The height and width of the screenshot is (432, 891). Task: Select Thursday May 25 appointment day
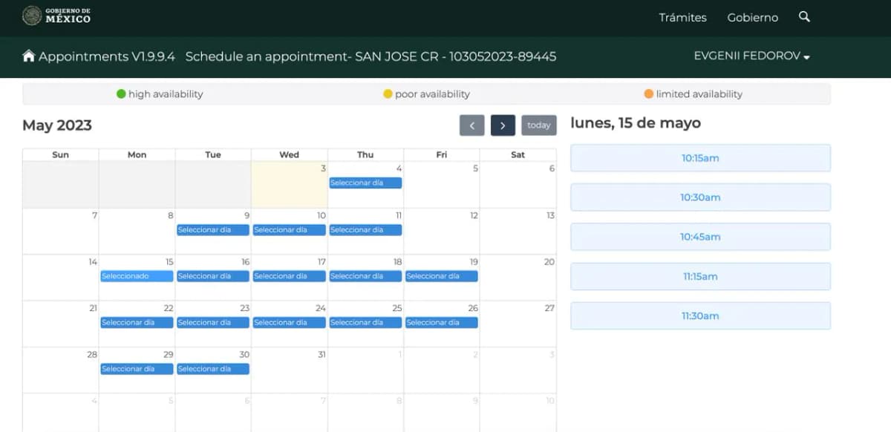click(365, 323)
